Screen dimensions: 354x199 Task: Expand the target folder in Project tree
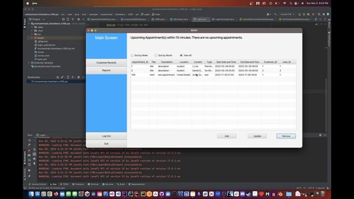tap(32, 38)
